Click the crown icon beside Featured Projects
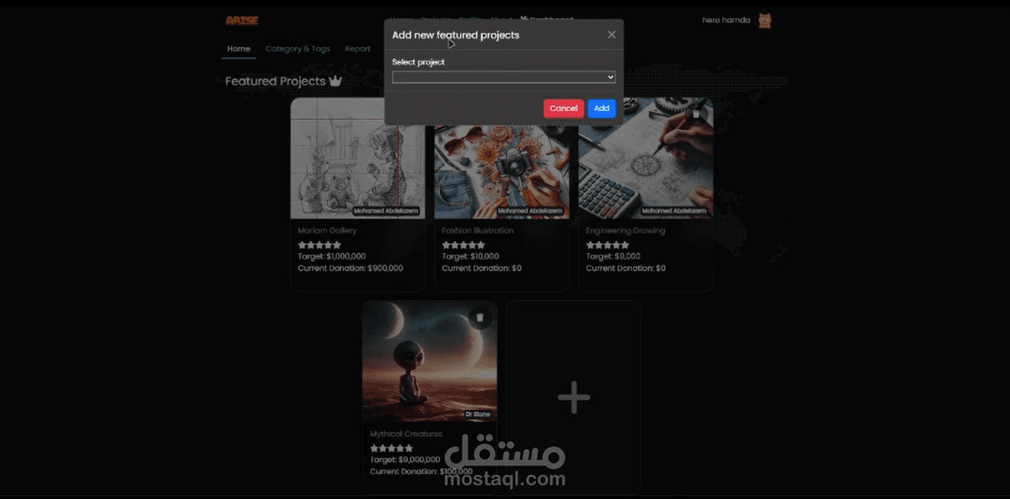 [335, 81]
